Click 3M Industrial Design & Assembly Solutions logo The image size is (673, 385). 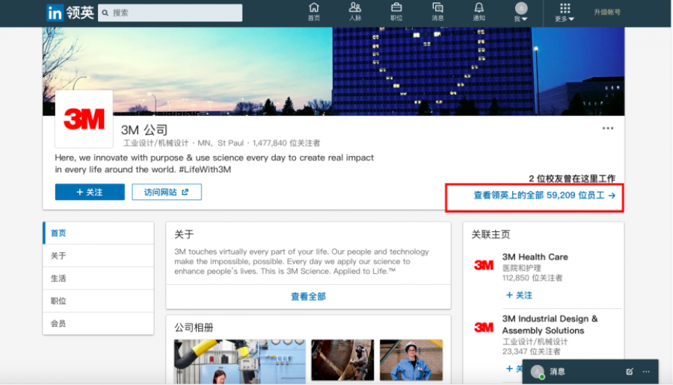pyautogui.click(x=484, y=328)
